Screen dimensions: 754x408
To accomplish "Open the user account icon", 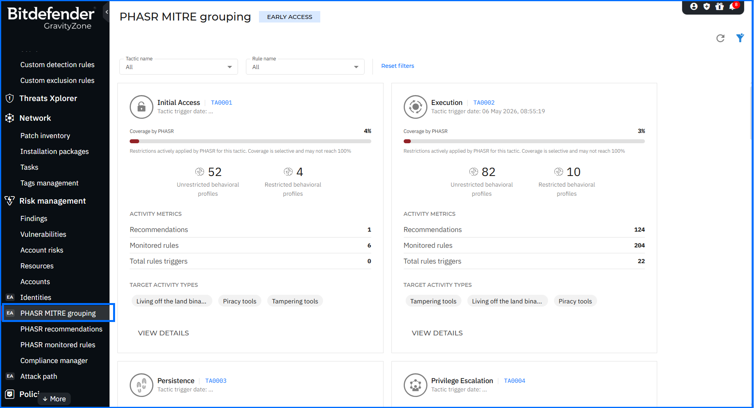I will 694,6.
